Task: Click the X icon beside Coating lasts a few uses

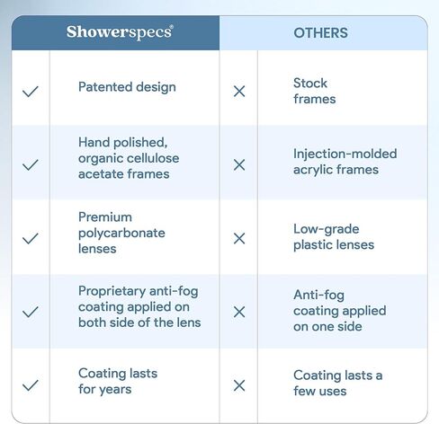Action: point(239,385)
